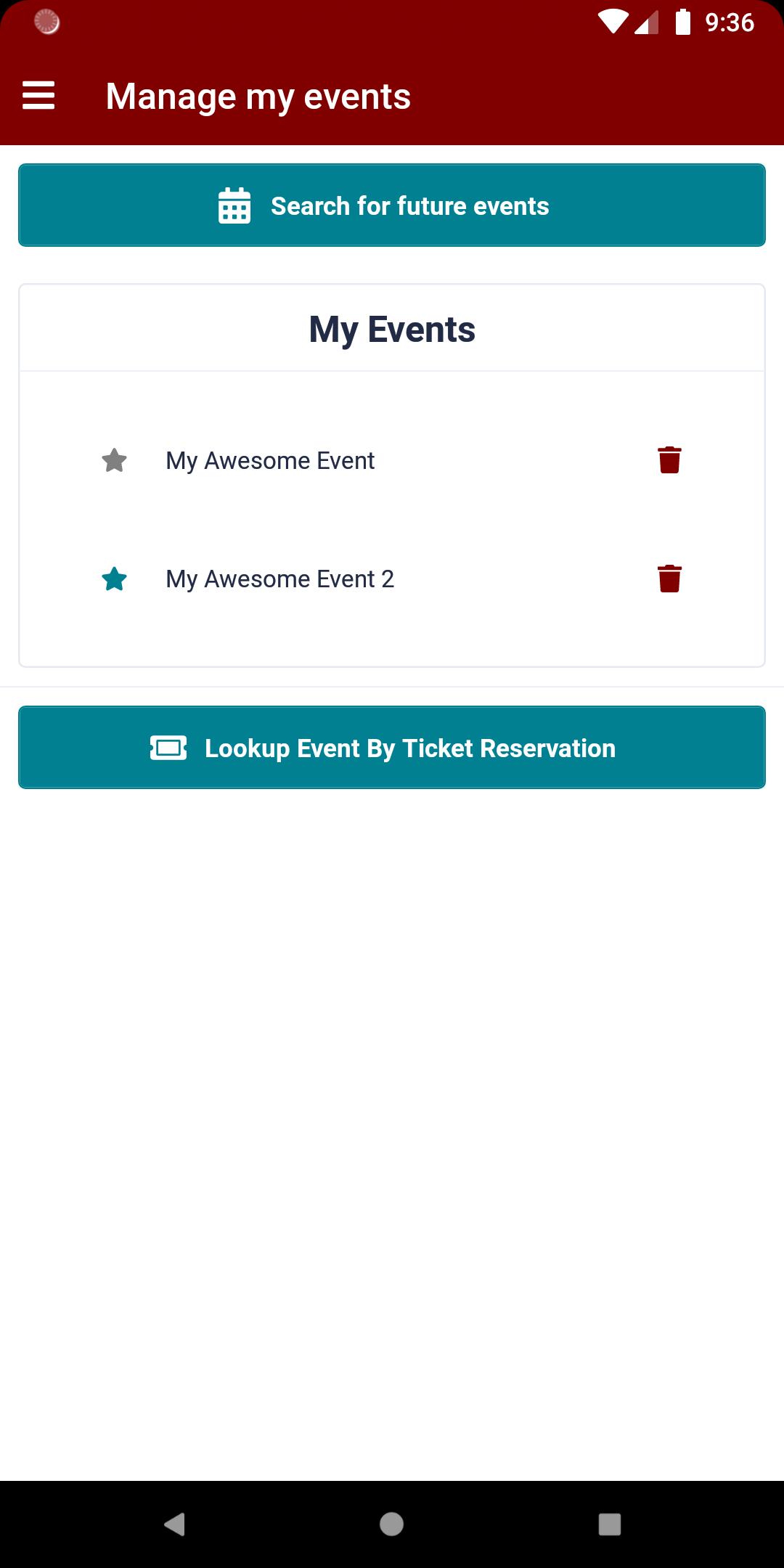
Task: Open the My Awesome Event entry
Action: [270, 461]
